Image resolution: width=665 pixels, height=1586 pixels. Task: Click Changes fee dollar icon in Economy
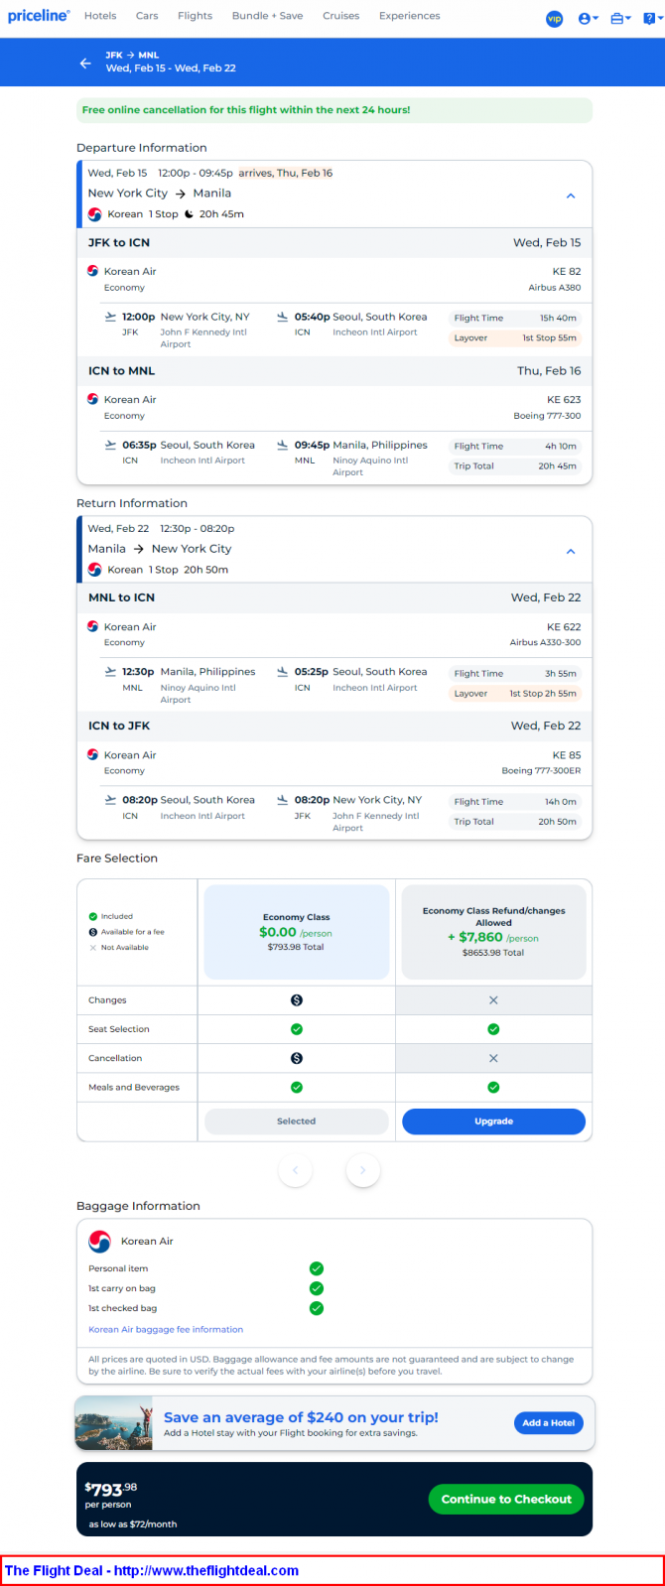point(296,1000)
